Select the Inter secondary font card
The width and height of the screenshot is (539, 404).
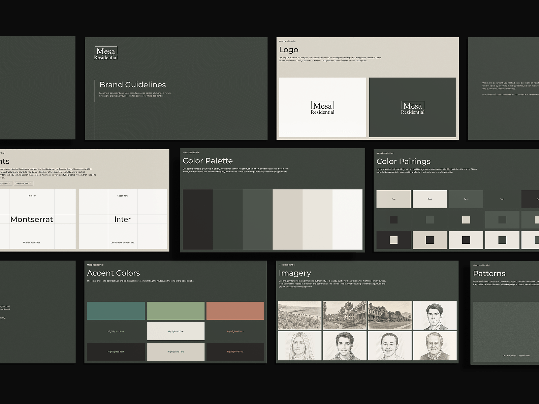coord(123,219)
